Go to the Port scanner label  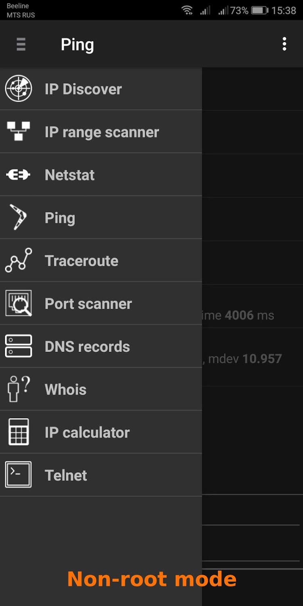click(88, 304)
